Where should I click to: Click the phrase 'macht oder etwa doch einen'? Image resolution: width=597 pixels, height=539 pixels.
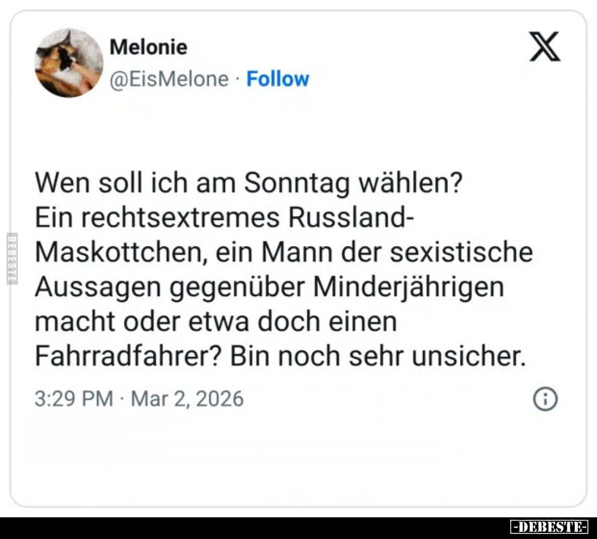pyautogui.click(x=216, y=322)
